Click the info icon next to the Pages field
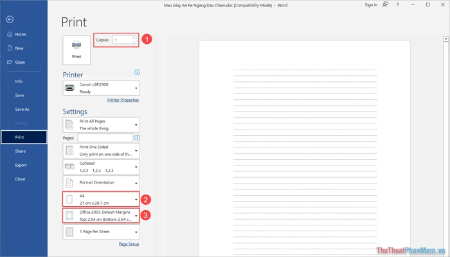 [137, 138]
